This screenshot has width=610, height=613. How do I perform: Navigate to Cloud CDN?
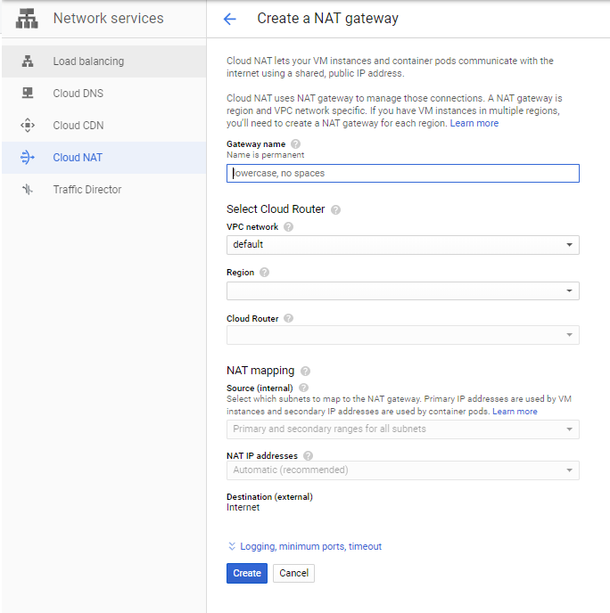coord(103,126)
